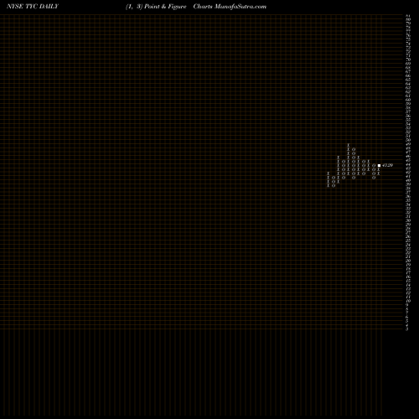419x419 pixels.
Task: Click the white current-price square marker
Action: point(379,165)
